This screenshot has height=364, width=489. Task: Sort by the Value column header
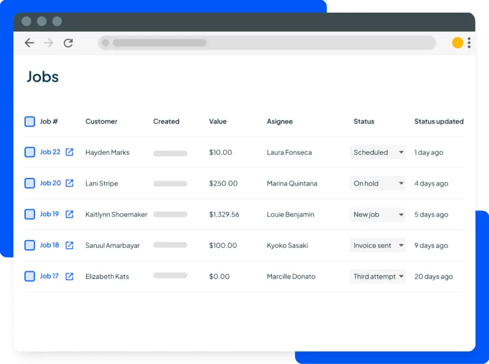(x=217, y=121)
